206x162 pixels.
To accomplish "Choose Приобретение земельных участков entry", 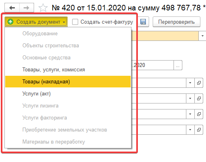I will point(68,130).
